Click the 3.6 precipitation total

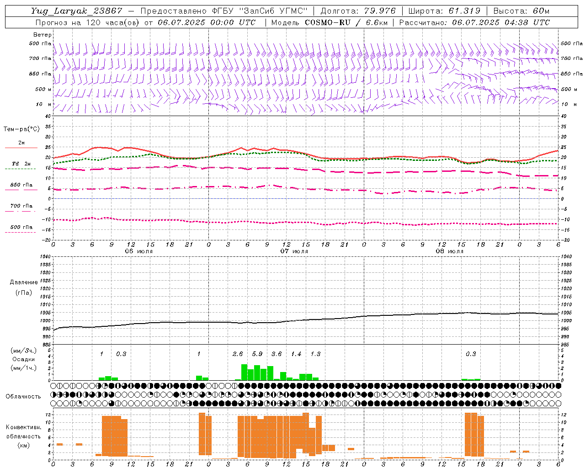click(x=277, y=354)
